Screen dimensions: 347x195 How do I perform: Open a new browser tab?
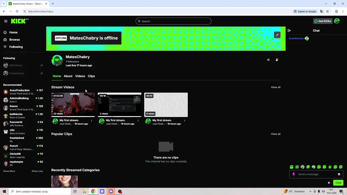pos(53,4)
